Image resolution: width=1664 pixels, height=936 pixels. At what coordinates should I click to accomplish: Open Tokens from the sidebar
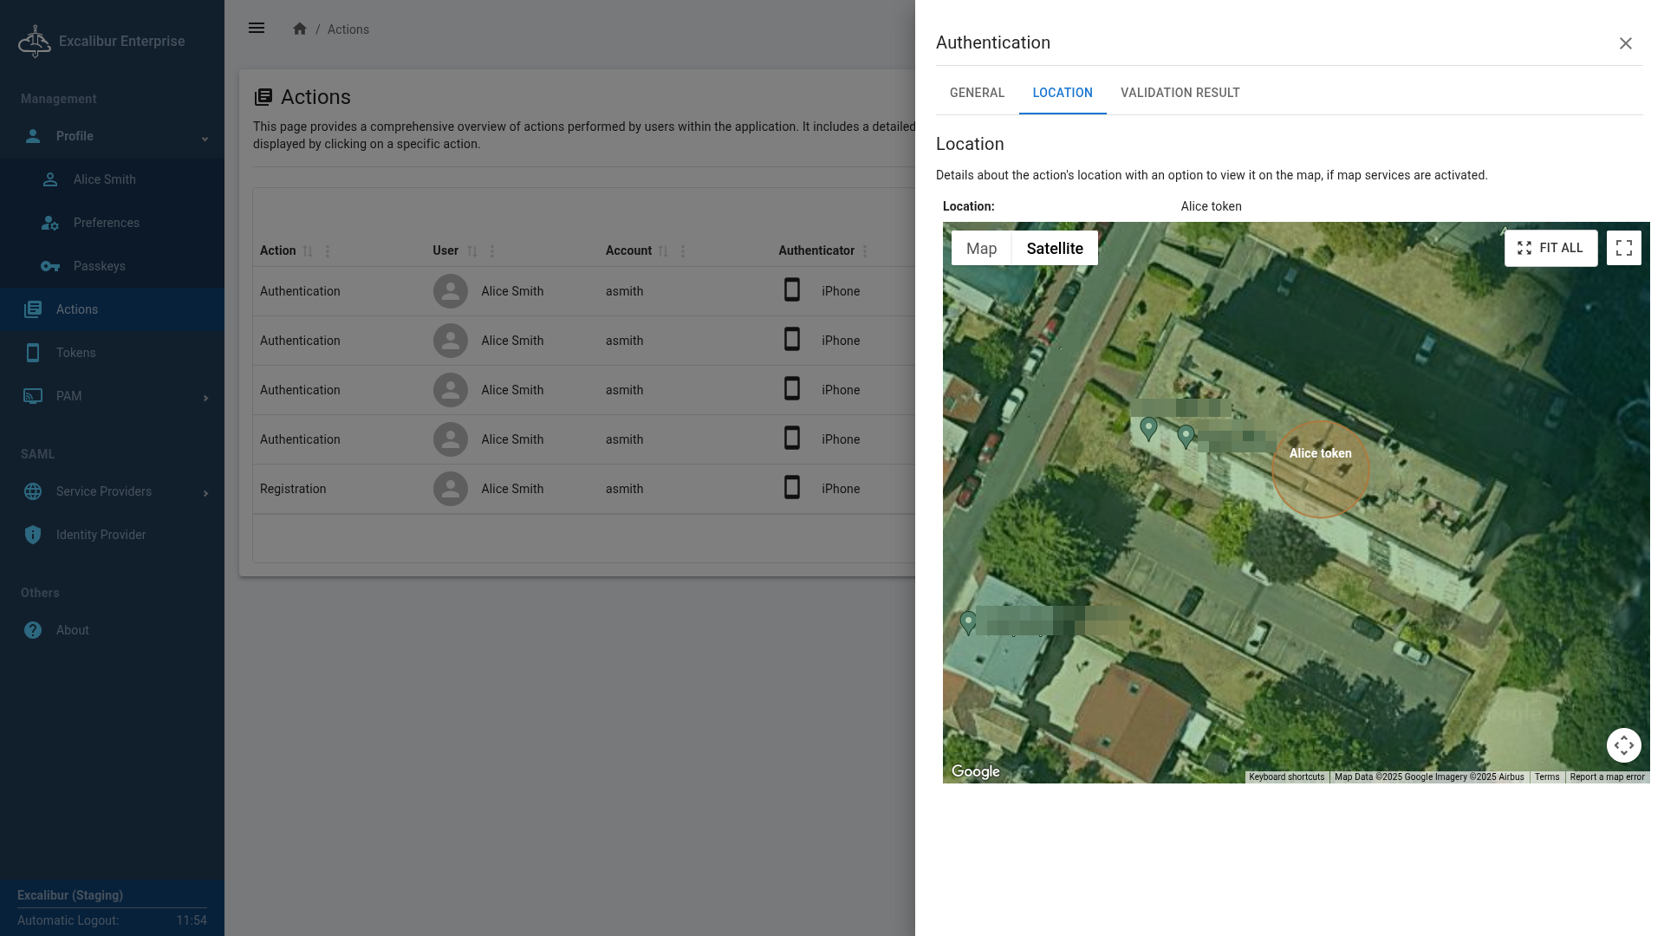pos(75,353)
